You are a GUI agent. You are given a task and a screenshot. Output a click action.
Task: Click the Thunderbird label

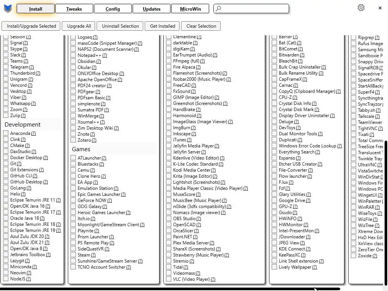tap(22, 73)
